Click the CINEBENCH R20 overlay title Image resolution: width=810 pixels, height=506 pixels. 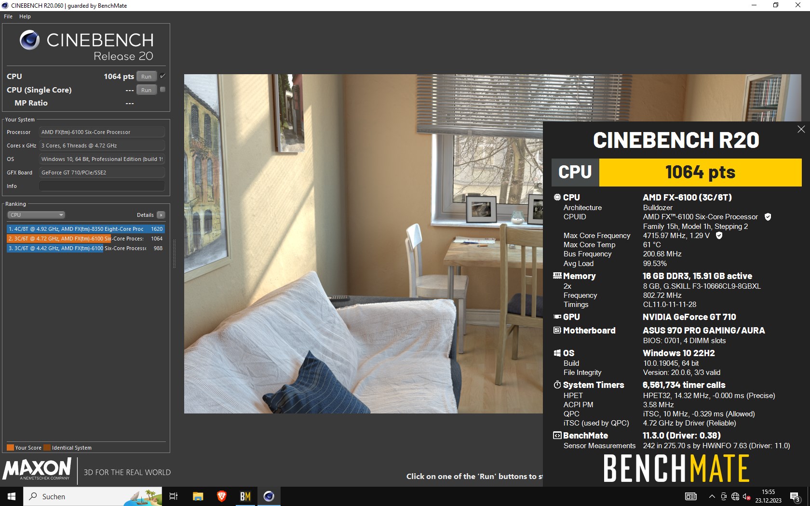(676, 140)
